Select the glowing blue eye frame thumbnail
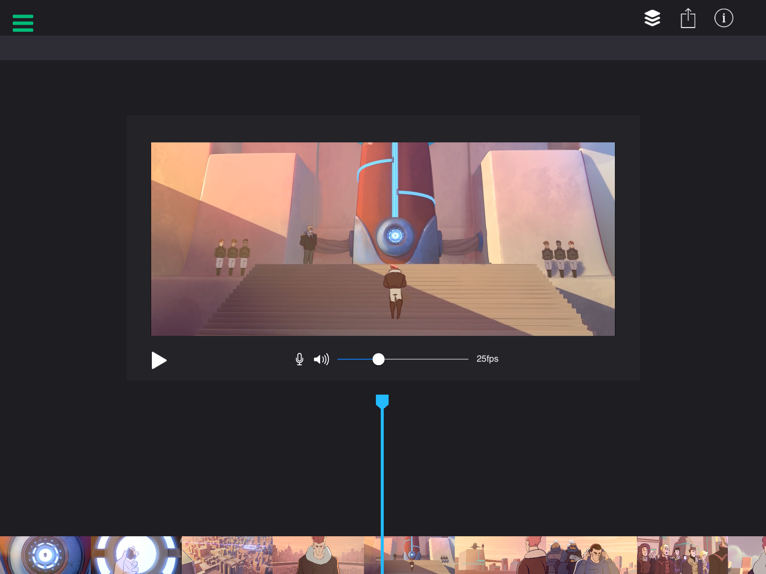 [45, 555]
